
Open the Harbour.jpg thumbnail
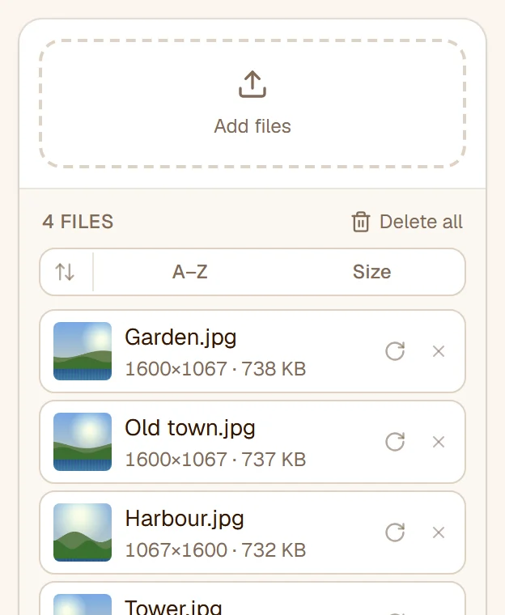tap(83, 532)
